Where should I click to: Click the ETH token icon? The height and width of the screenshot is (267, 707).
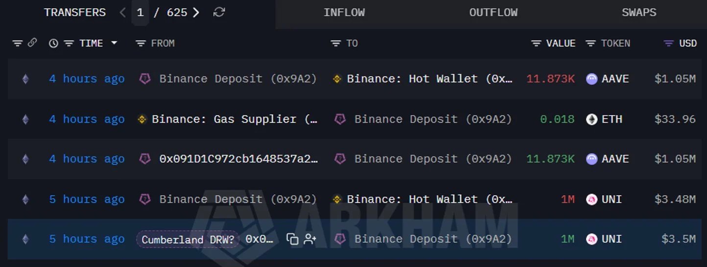point(592,119)
